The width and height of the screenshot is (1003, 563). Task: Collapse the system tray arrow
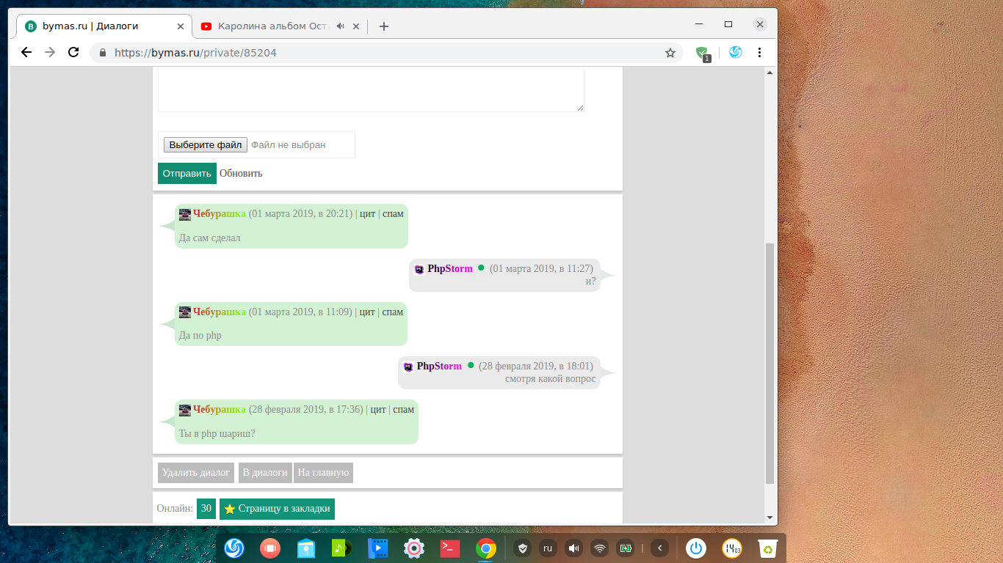(659, 548)
